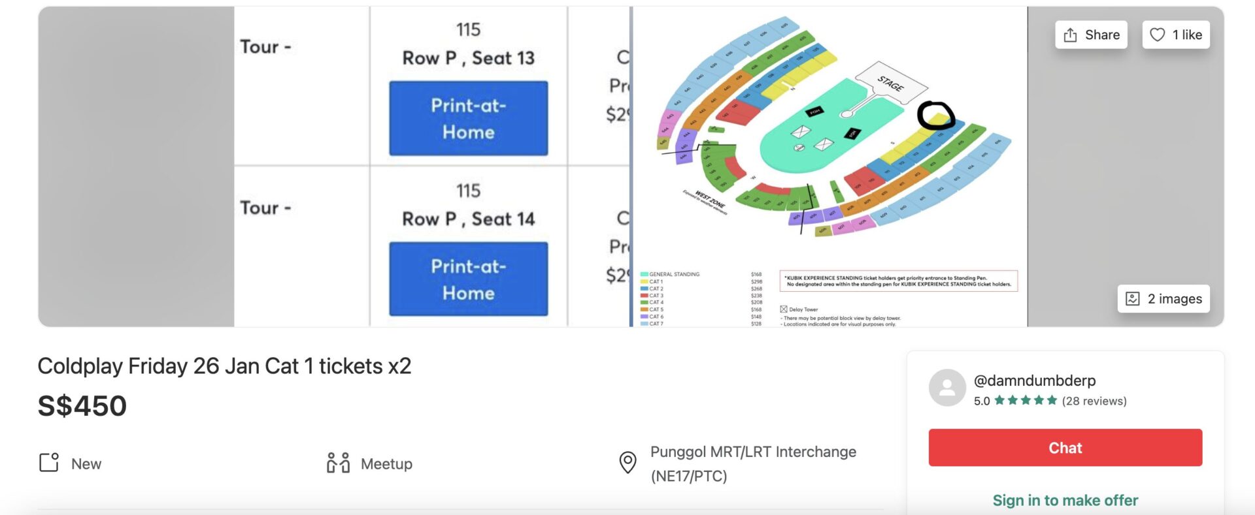
Task: Click the Print-at-Home button for Seat 13
Action: [468, 117]
